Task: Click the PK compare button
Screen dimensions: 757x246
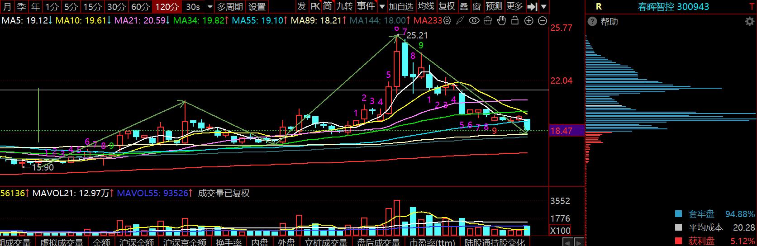Action: click(315, 6)
